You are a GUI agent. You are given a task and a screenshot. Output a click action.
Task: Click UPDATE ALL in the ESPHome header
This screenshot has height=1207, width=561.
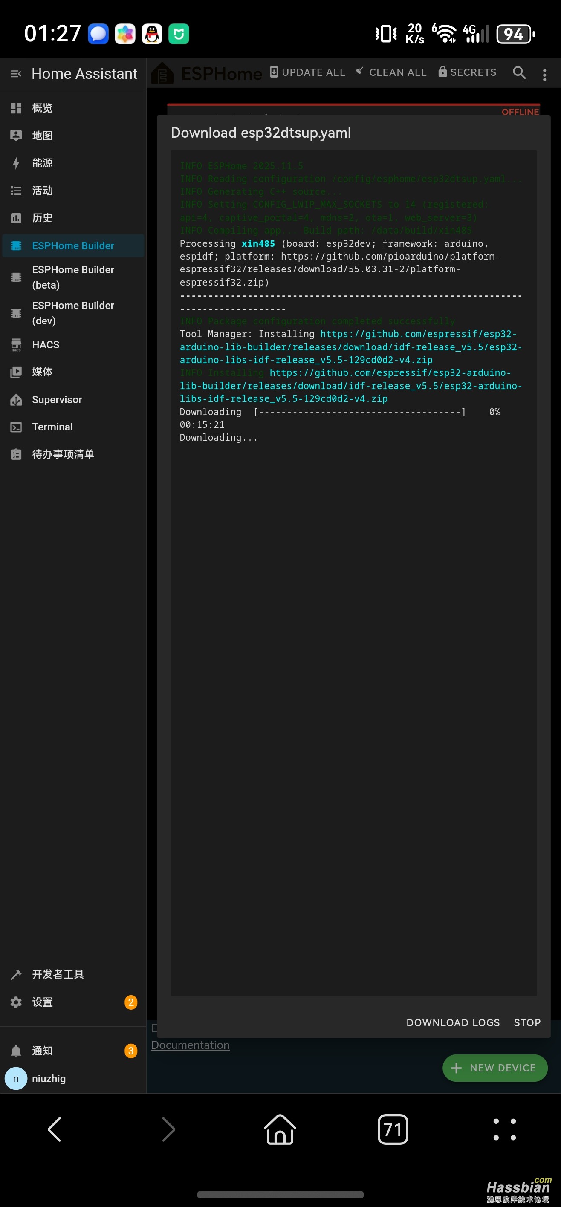308,72
